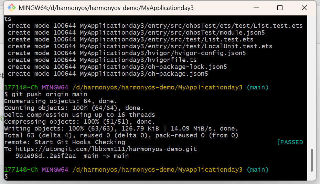Image resolution: width=320 pixels, height=184 pixels.
Task: Click the terminal vertical scrollbar thumb
Action: tap(312, 160)
